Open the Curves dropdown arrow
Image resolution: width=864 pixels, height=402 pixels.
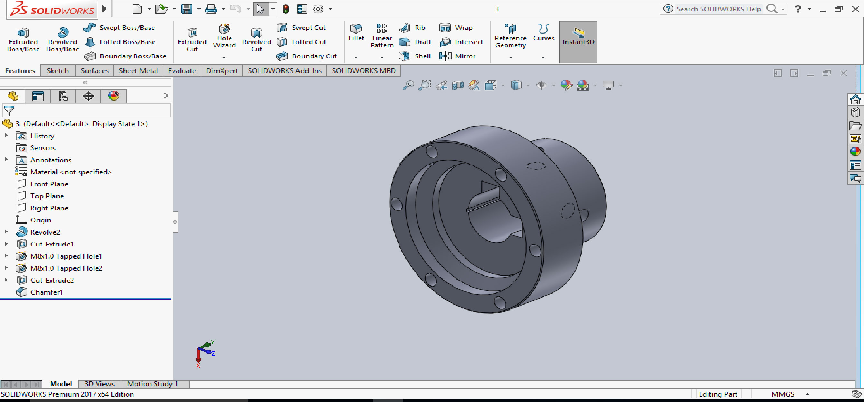[x=543, y=58]
